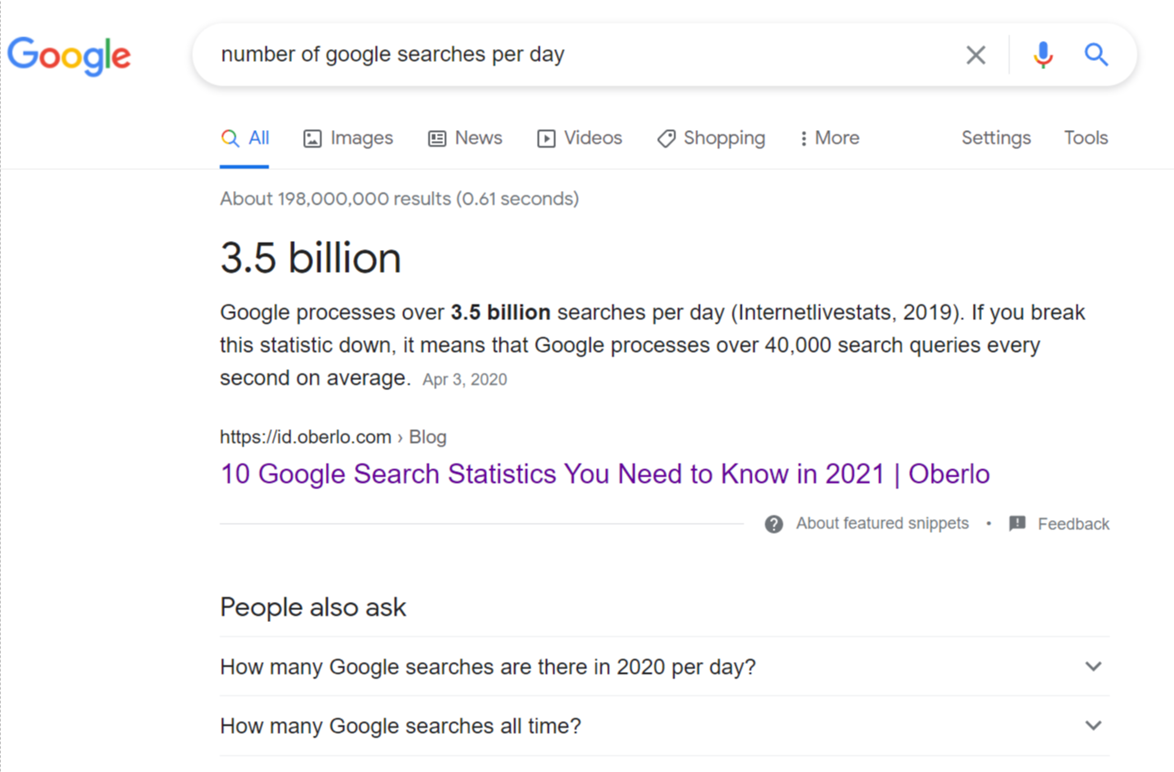Go to the Shopping tab

[x=711, y=138]
